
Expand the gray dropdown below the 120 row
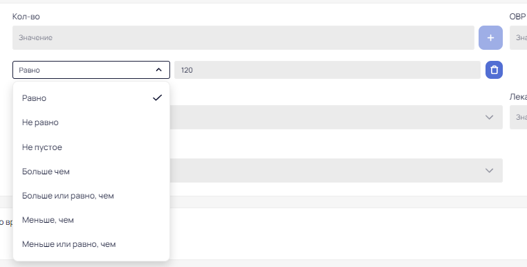tap(489, 117)
